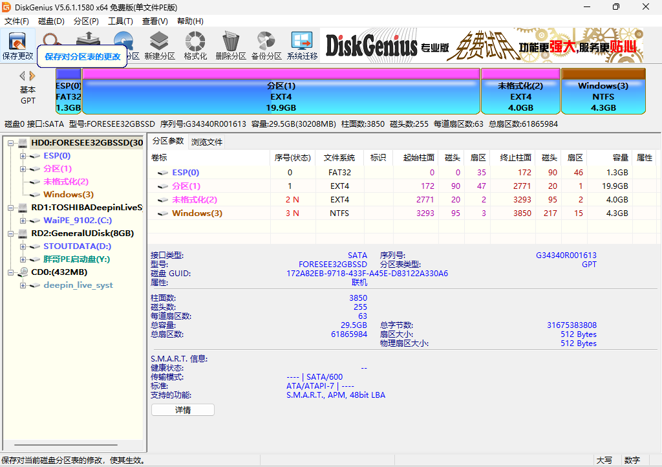
Task: Select deepin_live_syst volume in the tree
Action: (78, 285)
